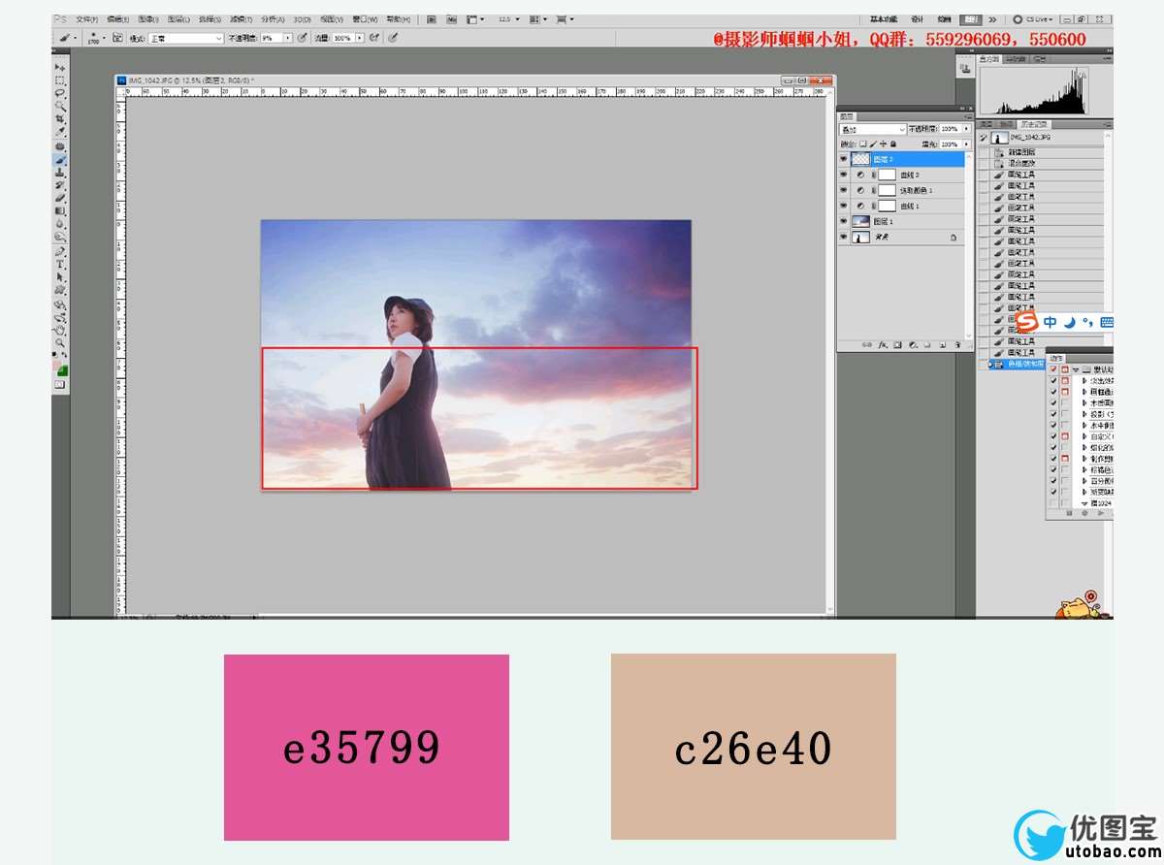The image size is (1164, 865).
Task: Select the Path Selection tool
Action: (x=60, y=276)
